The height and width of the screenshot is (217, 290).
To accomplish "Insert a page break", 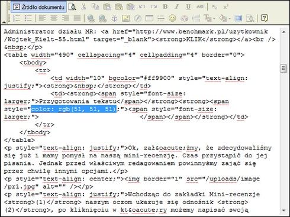I will 196,18.
